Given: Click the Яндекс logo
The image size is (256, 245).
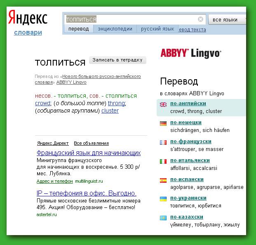Looking at the screenshot, I should tap(28, 17).
